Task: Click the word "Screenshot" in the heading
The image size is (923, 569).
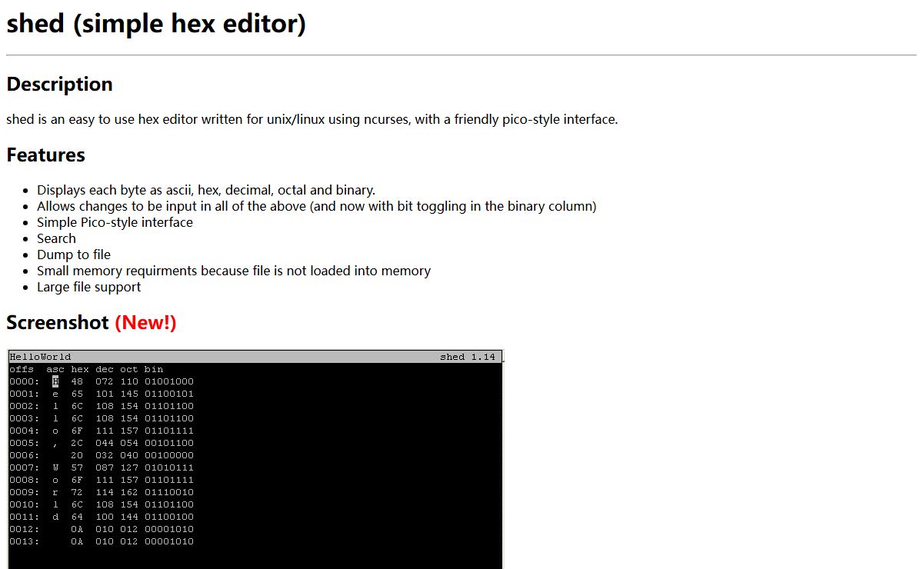Action: (x=58, y=322)
